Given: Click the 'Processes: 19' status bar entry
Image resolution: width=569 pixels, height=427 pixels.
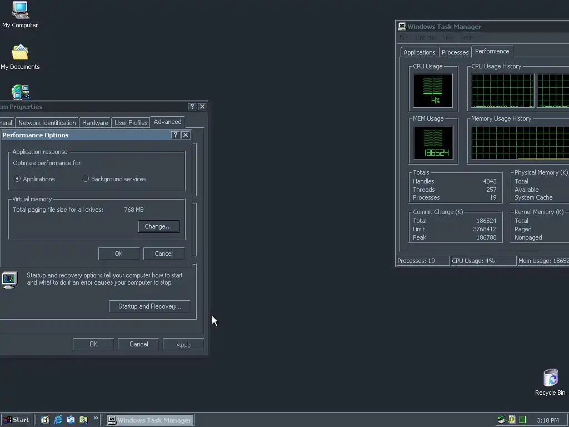Looking at the screenshot, I should pyautogui.click(x=422, y=261).
